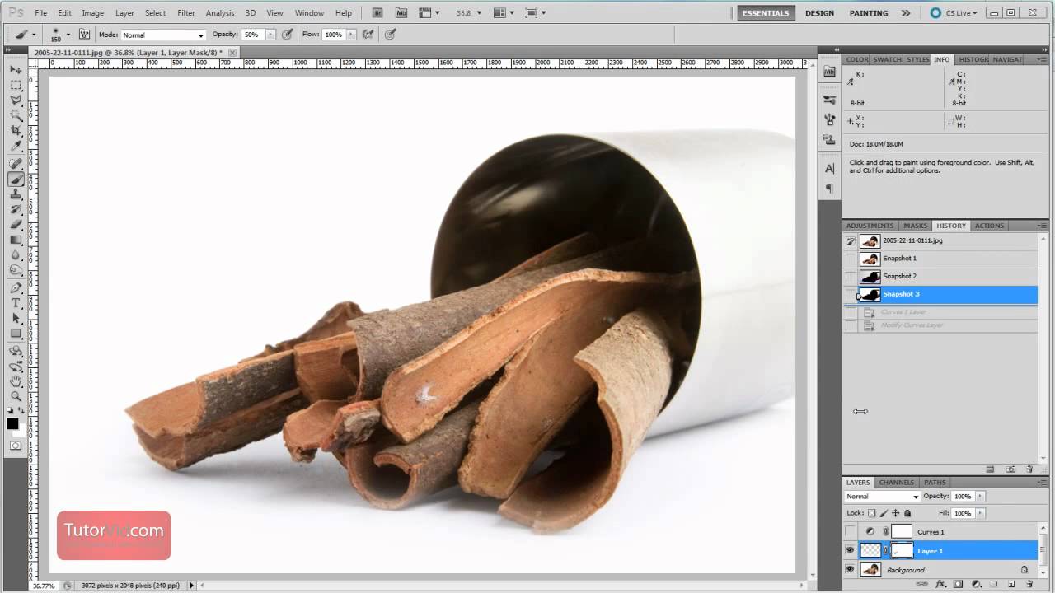Click the brush Opacity 50% field
The width and height of the screenshot is (1055, 593).
(253, 35)
